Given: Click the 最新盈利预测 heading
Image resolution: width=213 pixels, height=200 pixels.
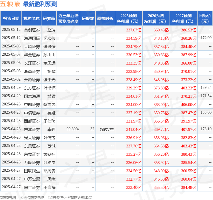Looking at the screenshot, I should (x=40, y=4).
